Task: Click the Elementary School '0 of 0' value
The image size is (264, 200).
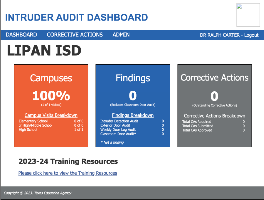Action: [79, 121]
